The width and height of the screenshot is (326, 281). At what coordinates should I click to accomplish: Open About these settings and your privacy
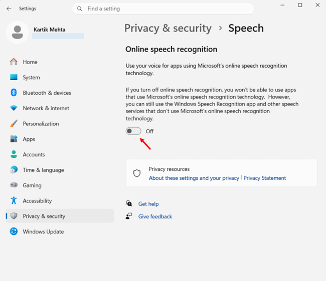pos(194,178)
